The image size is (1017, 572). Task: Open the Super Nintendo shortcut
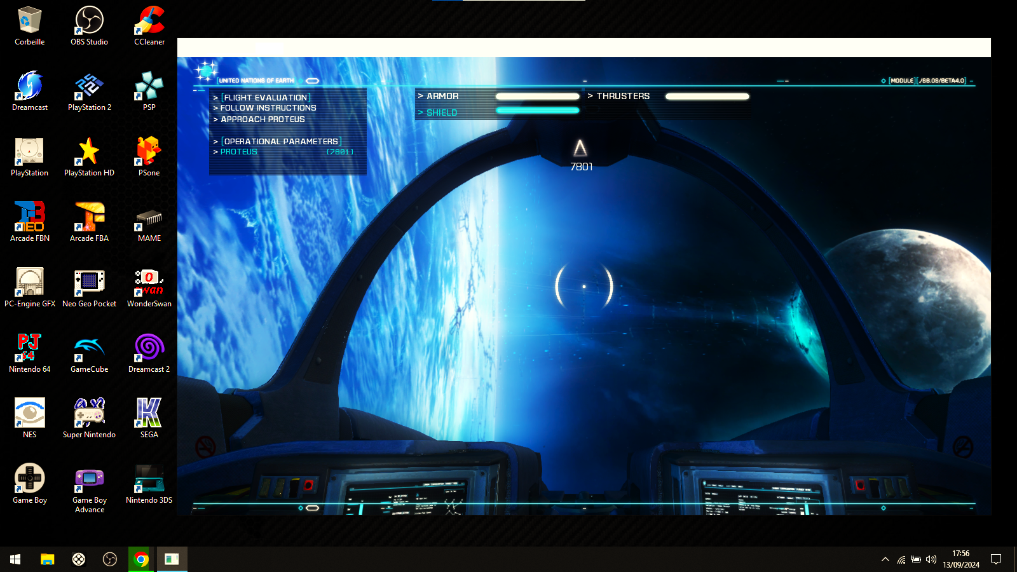coord(89,419)
